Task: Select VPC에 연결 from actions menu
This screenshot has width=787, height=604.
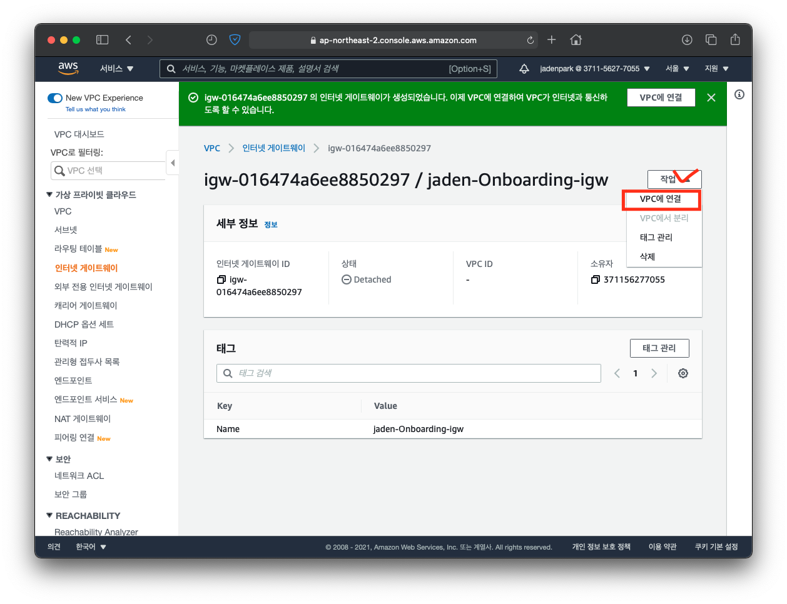Action: point(661,199)
